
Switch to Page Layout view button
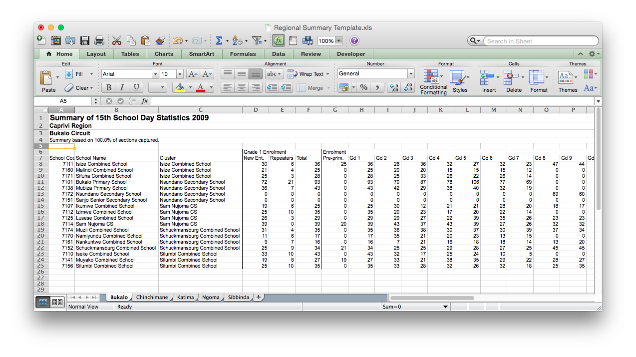(x=57, y=302)
